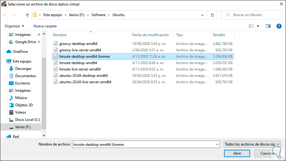Close the file selection dialog
The height and width of the screenshot is (161, 286).
[281, 4]
